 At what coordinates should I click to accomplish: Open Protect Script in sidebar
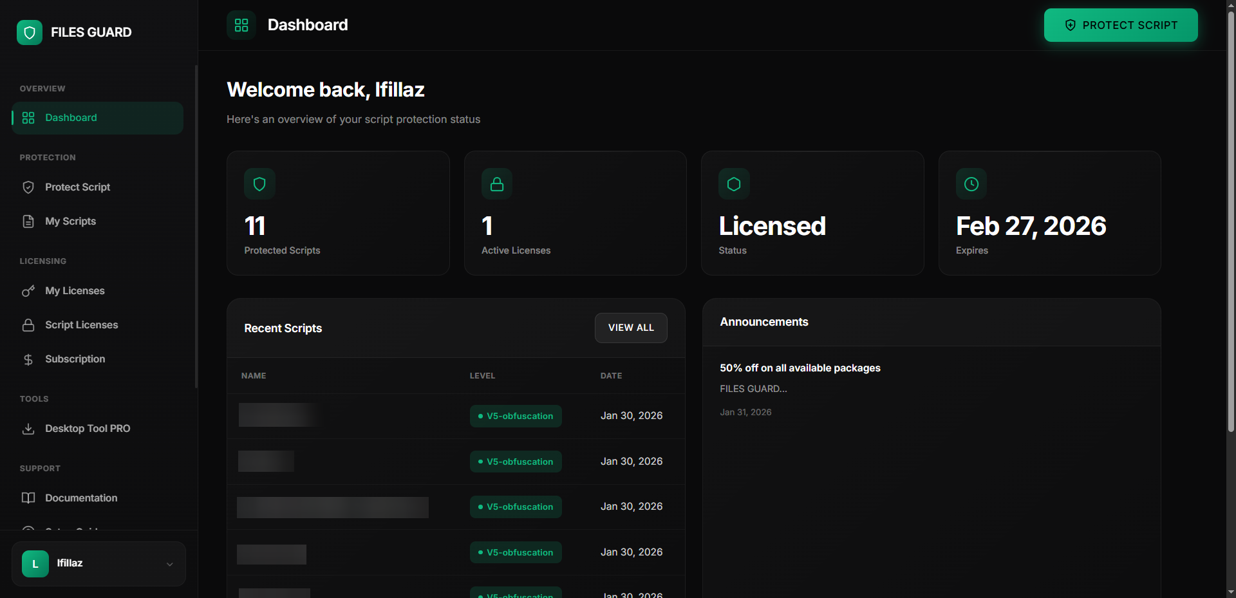pos(77,187)
